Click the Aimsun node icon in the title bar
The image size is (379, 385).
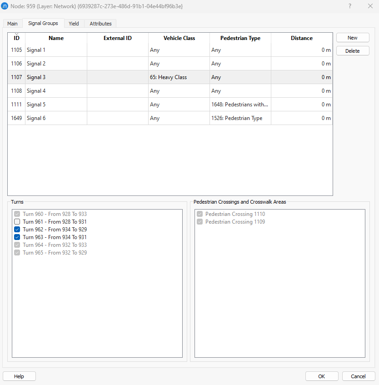[6, 6]
